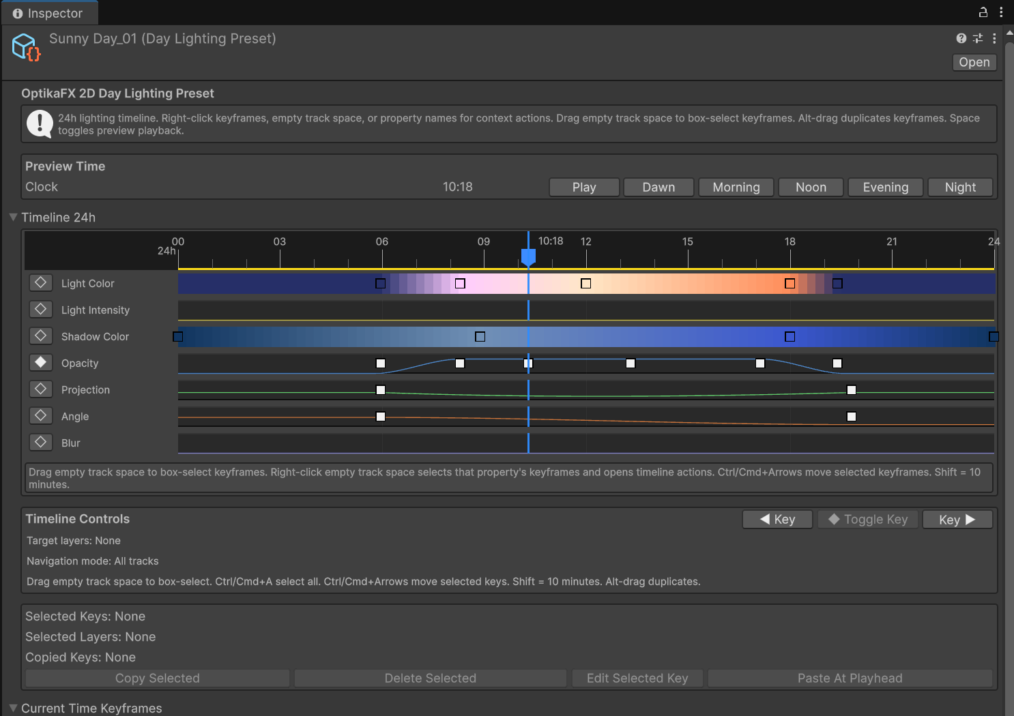Select Projection keyframe at 06:00
This screenshot has height=716, width=1014.
click(x=381, y=390)
